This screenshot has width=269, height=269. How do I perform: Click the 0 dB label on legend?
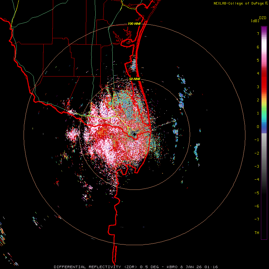258,127
